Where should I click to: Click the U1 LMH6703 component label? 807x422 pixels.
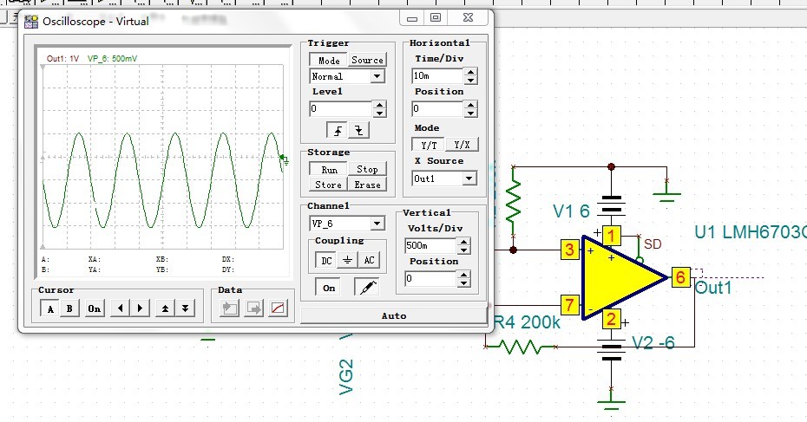751,232
